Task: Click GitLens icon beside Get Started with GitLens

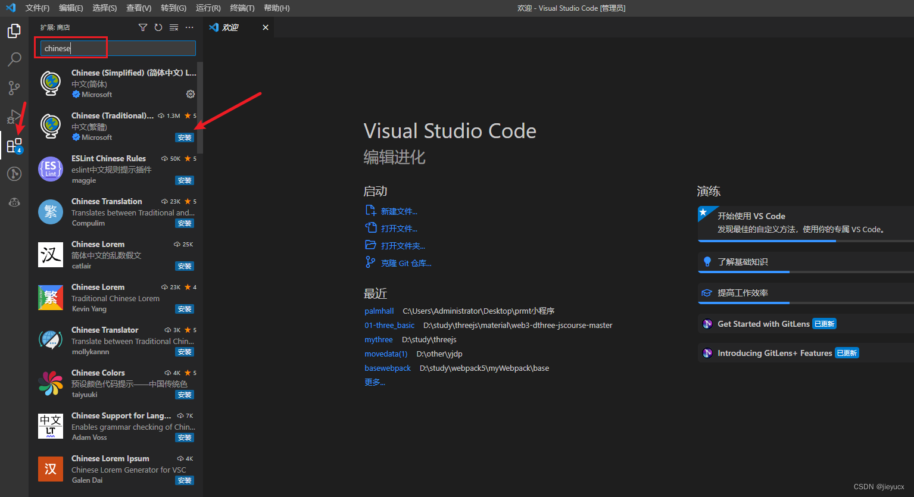Action: pos(707,324)
